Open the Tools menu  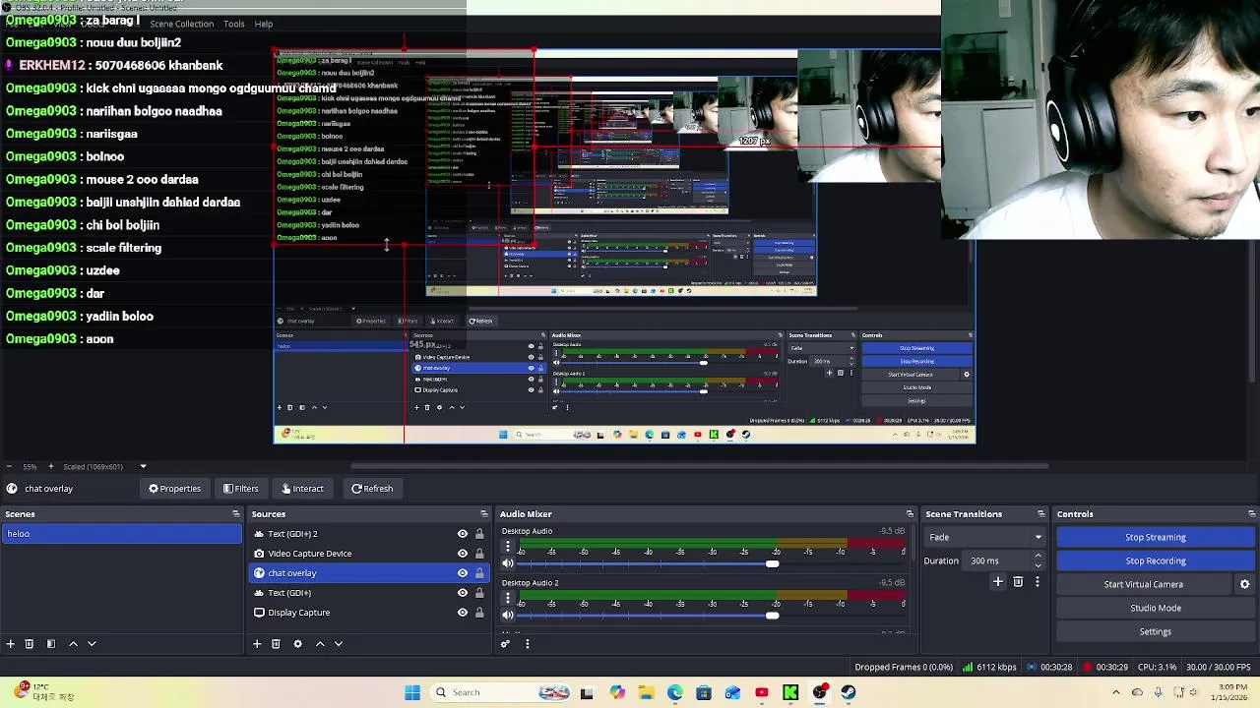pos(233,24)
